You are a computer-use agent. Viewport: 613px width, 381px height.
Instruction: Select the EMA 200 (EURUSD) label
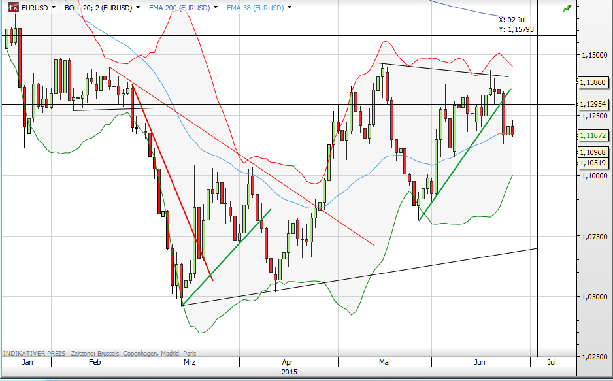point(180,8)
